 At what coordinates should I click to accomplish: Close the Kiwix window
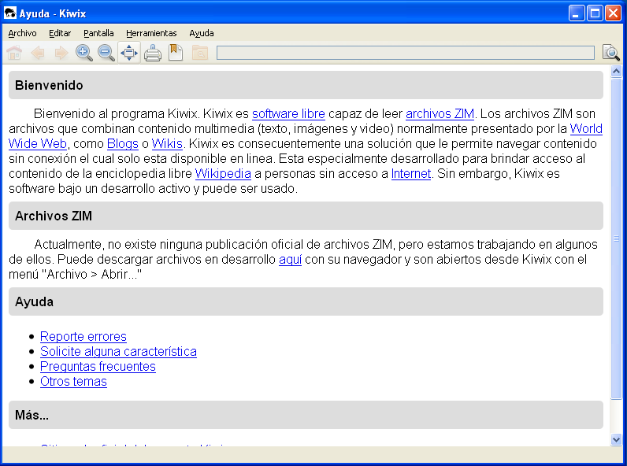click(x=613, y=13)
